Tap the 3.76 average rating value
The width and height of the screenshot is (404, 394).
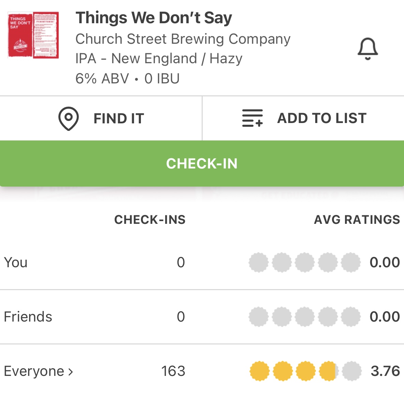(x=385, y=371)
